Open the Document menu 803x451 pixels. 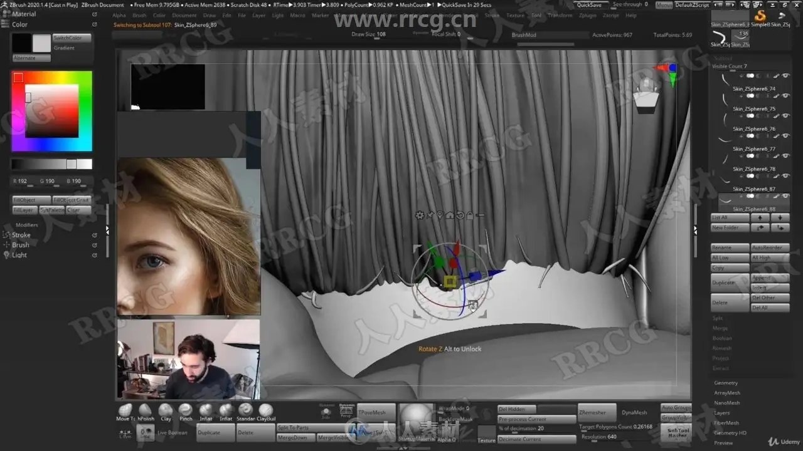[184, 15]
